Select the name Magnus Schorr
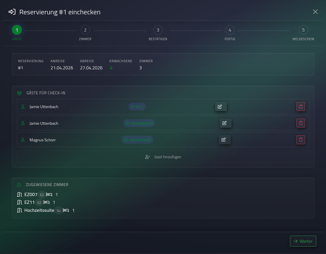Image resolution: width=326 pixels, height=254 pixels. (43, 140)
